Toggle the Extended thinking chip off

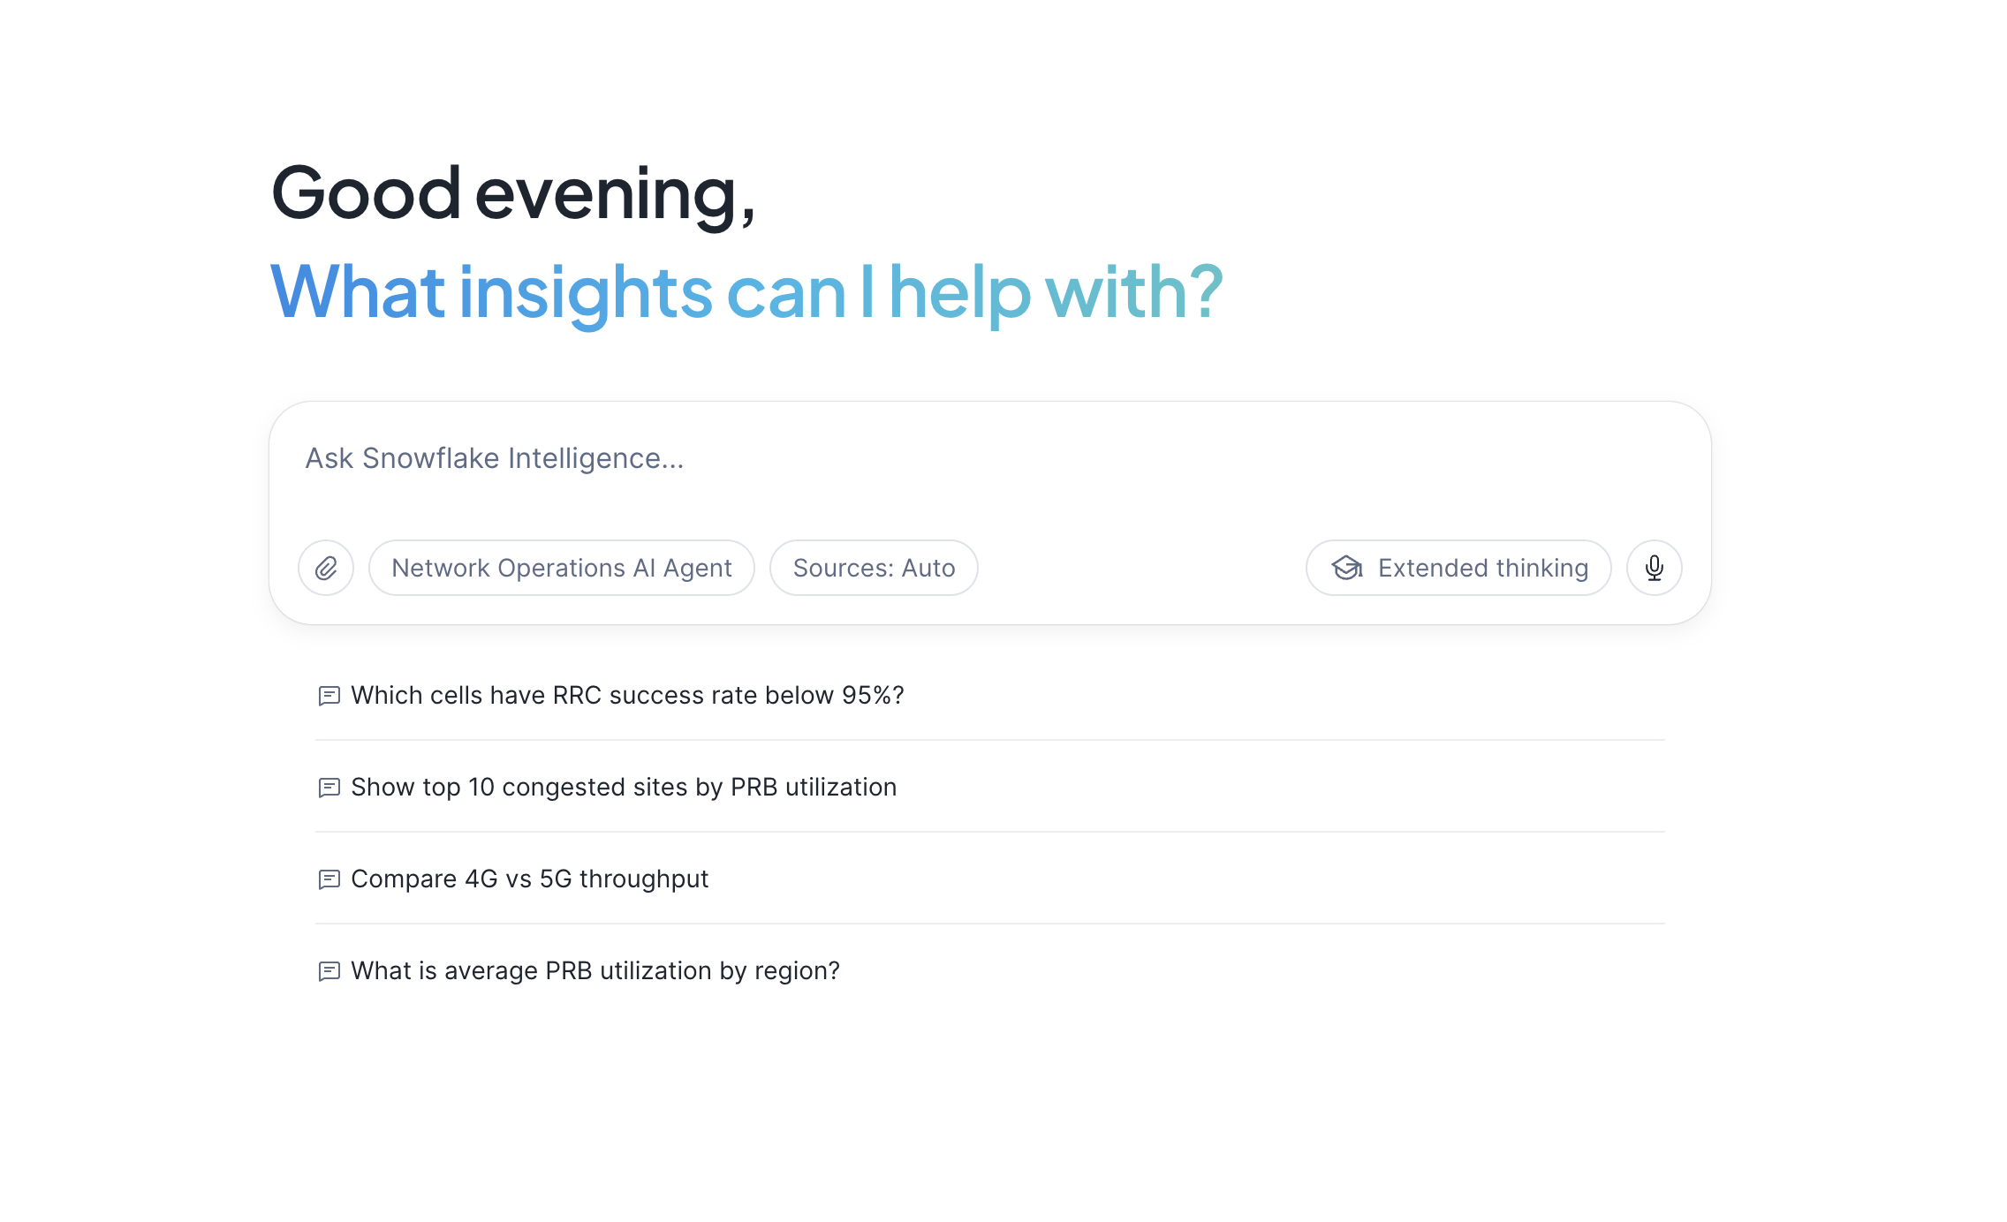(x=1458, y=568)
